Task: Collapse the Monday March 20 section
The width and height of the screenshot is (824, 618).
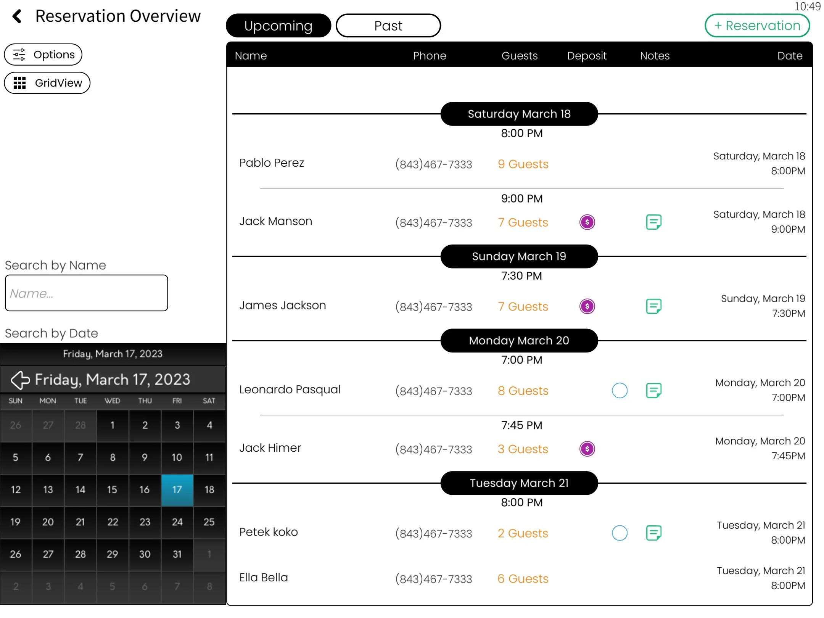Action: point(519,340)
